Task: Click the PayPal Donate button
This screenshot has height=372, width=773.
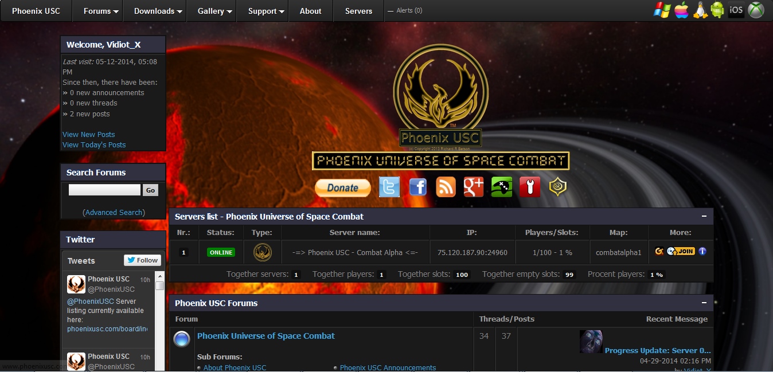Action: click(343, 187)
